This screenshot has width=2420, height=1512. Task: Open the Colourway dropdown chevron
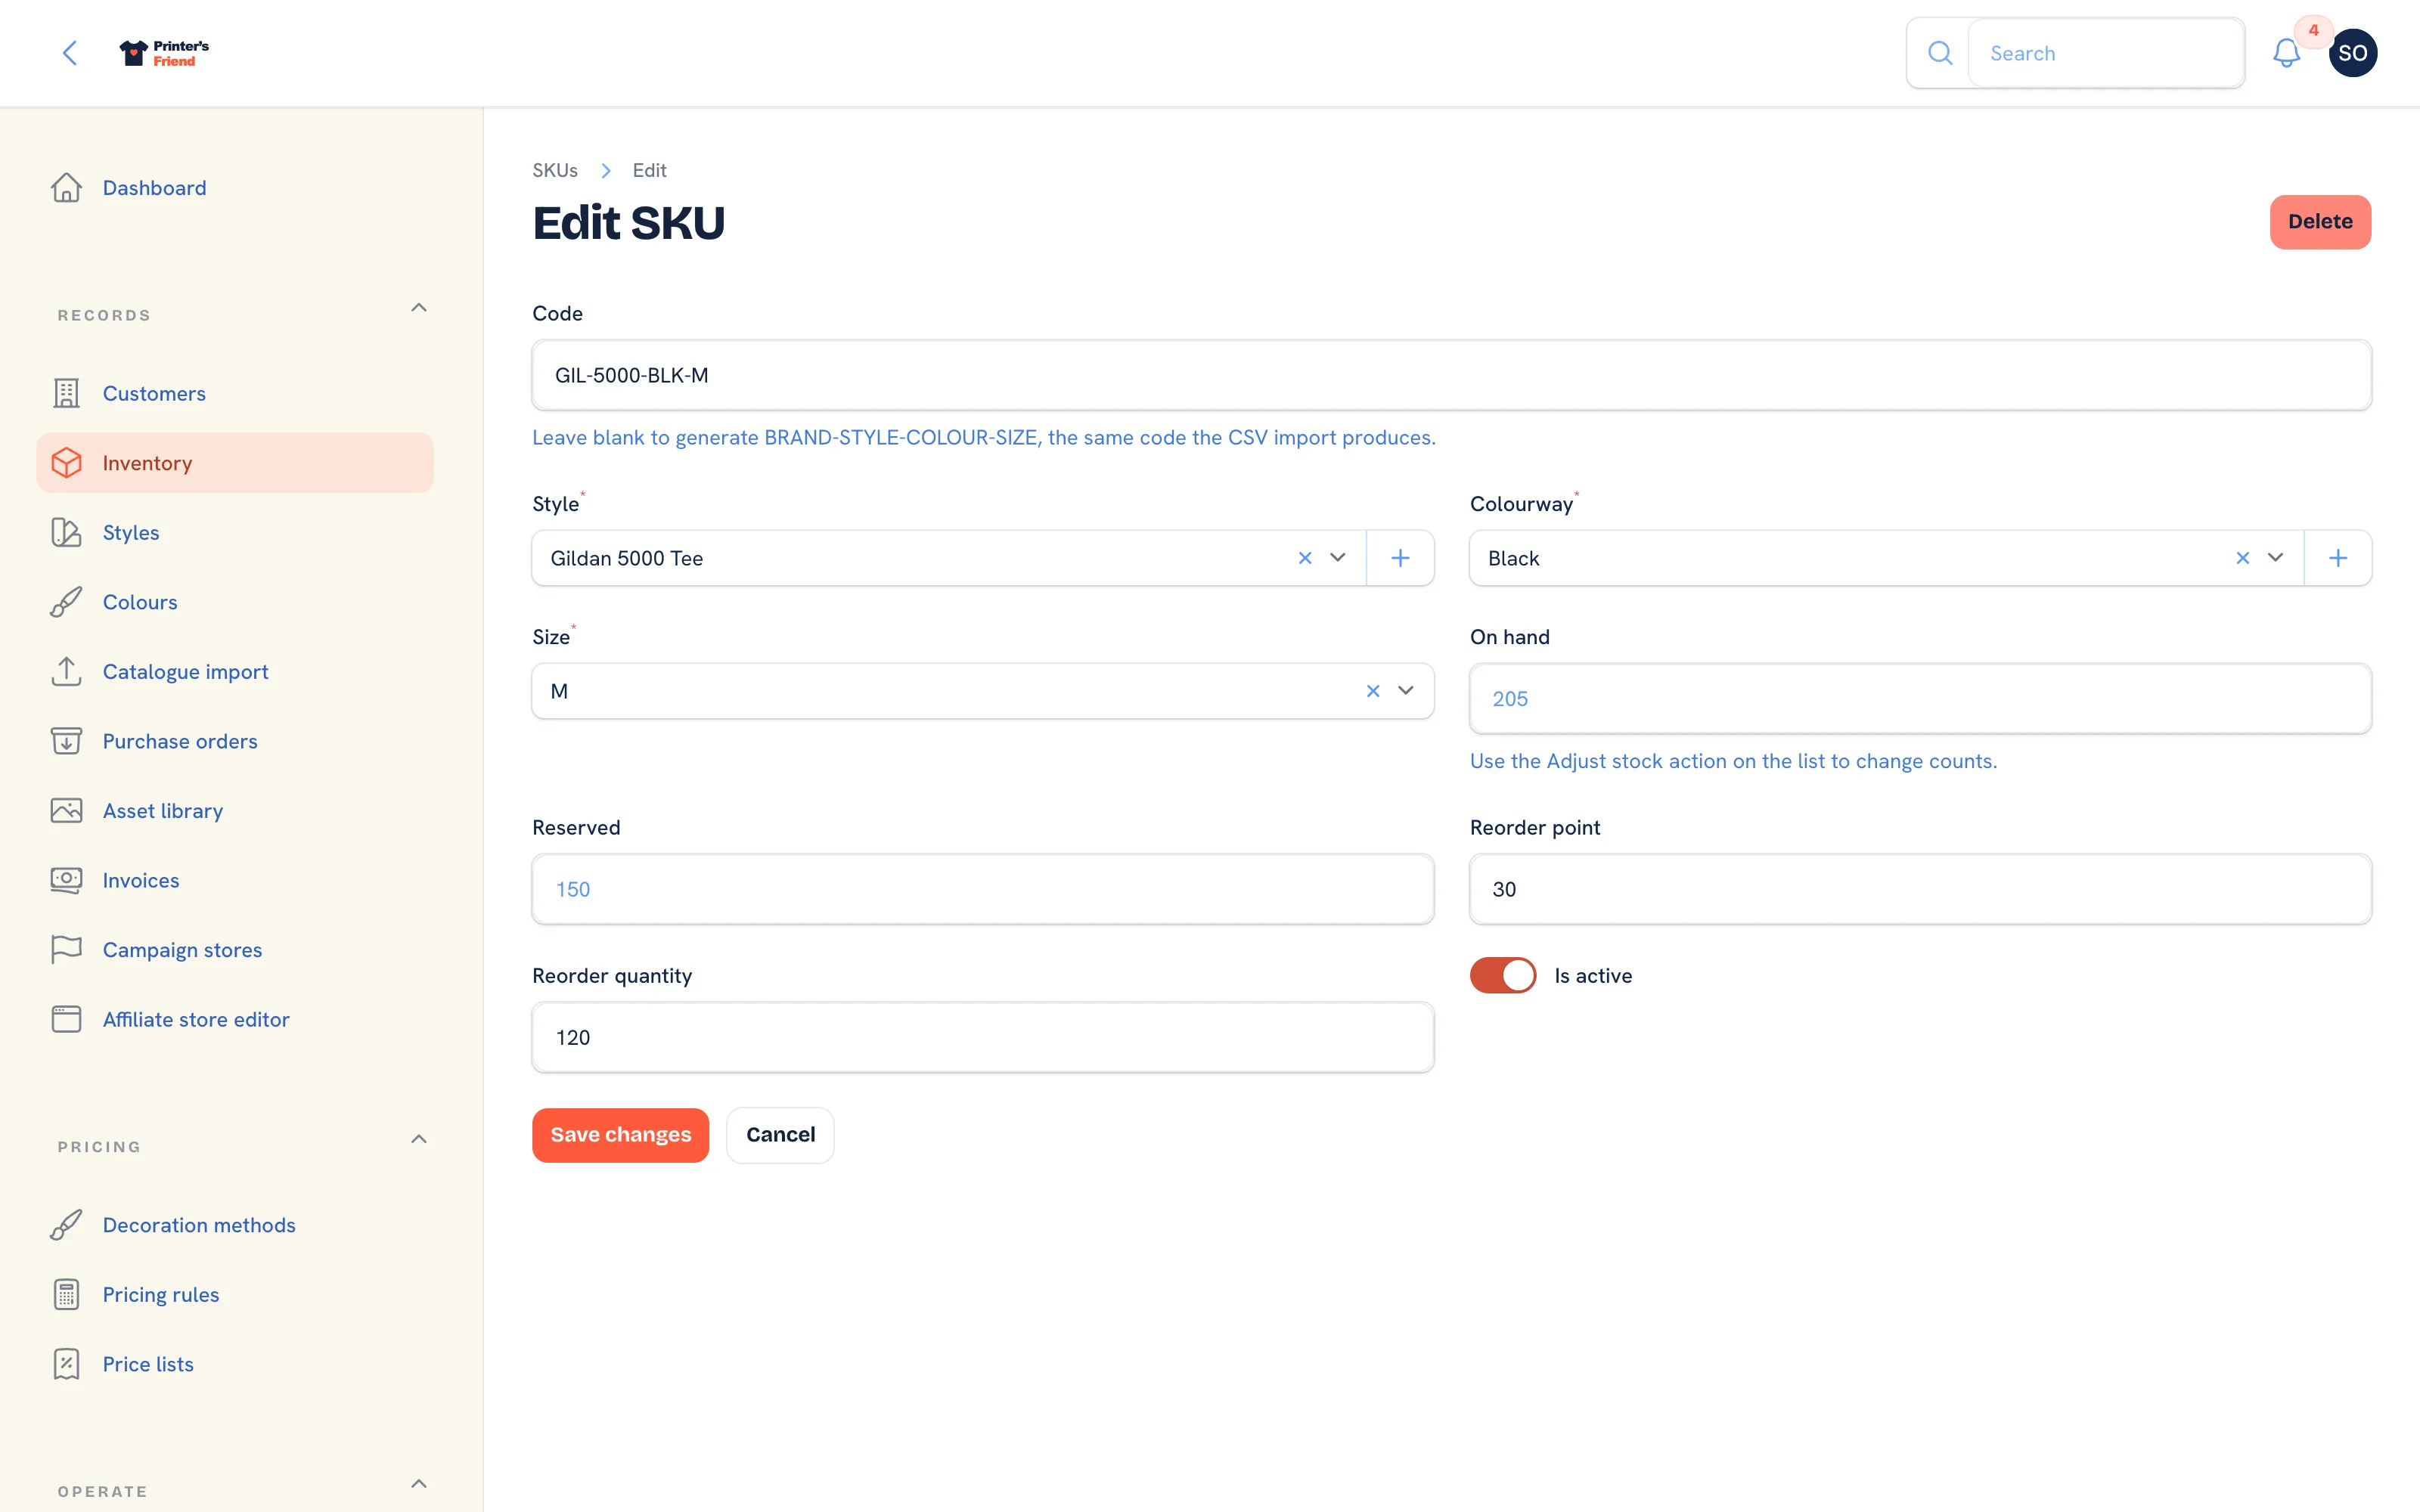2276,558
